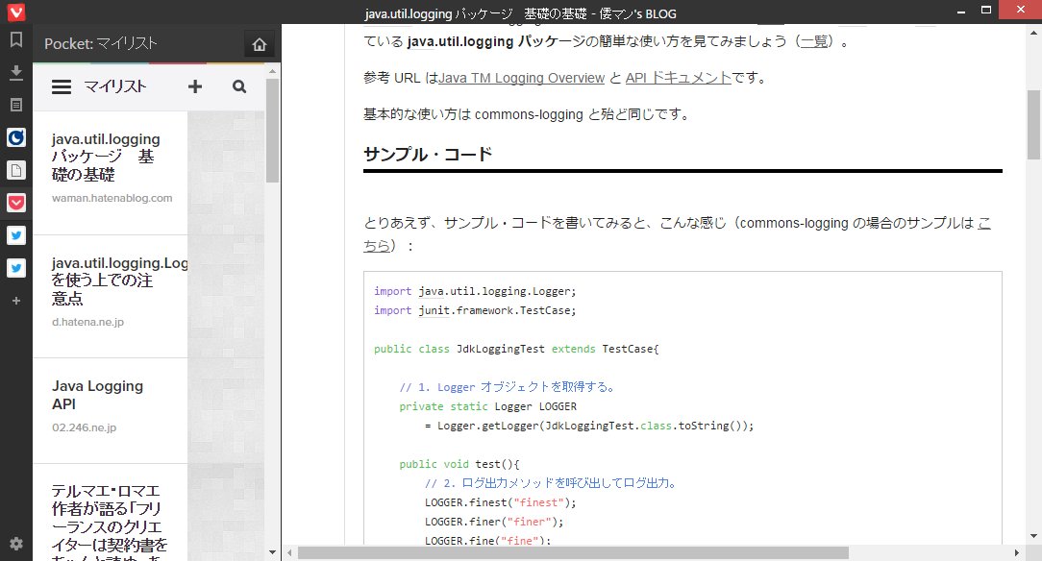Open the Notes panel icon
Viewport: 1042px width, 561px height.
click(16, 105)
